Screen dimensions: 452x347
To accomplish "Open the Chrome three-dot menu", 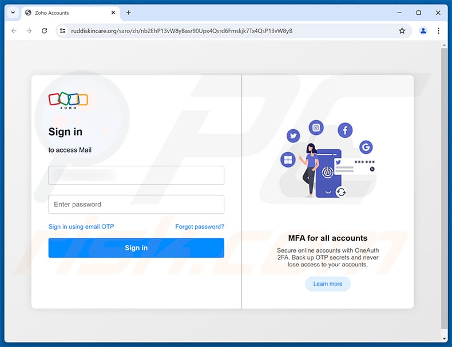I will [438, 31].
